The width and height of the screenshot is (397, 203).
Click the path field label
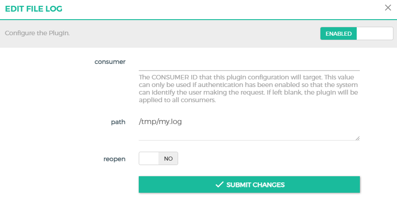click(118, 122)
